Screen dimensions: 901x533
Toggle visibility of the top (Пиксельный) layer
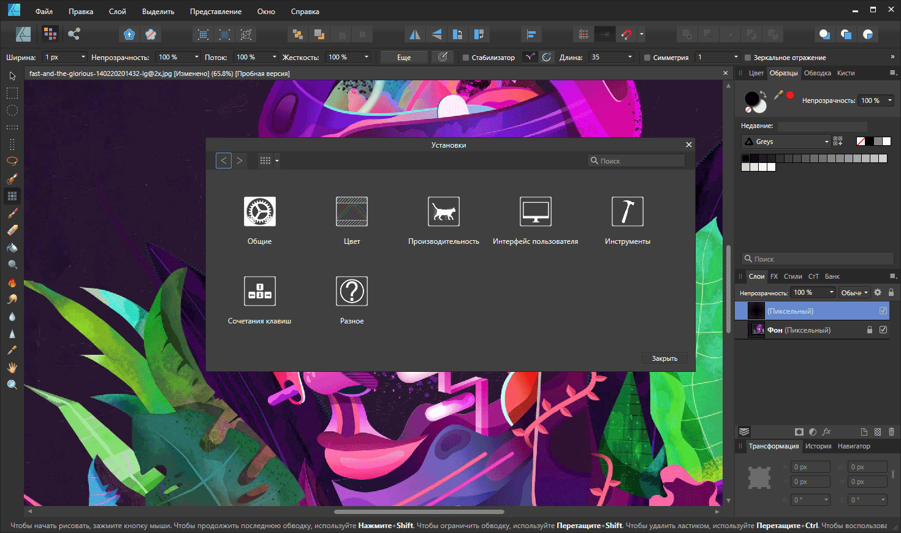point(883,311)
